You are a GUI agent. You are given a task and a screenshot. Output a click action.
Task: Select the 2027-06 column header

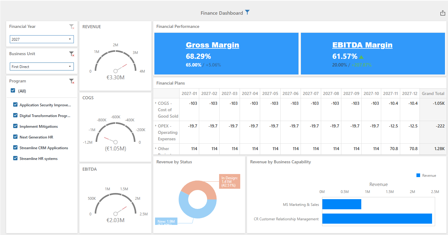coord(290,93)
